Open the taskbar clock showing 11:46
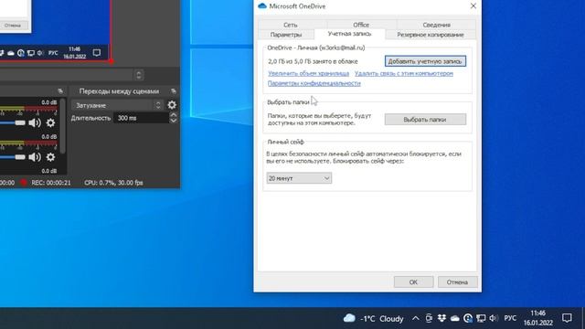The width and height of the screenshot is (585, 329). 538,318
